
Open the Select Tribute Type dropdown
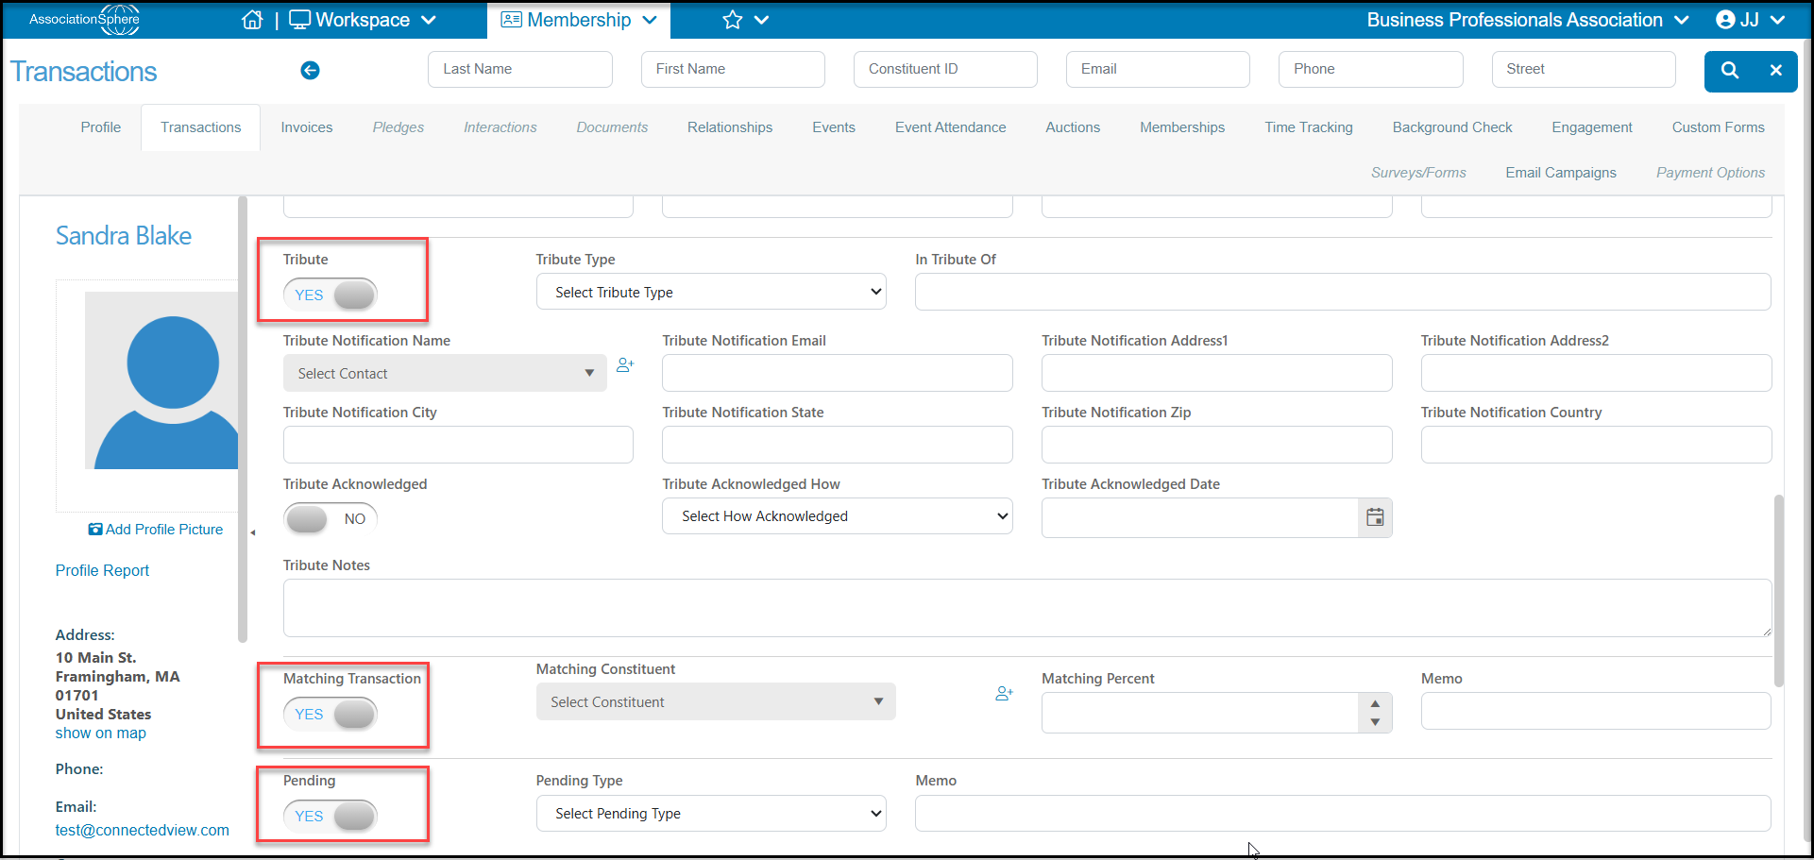click(711, 292)
